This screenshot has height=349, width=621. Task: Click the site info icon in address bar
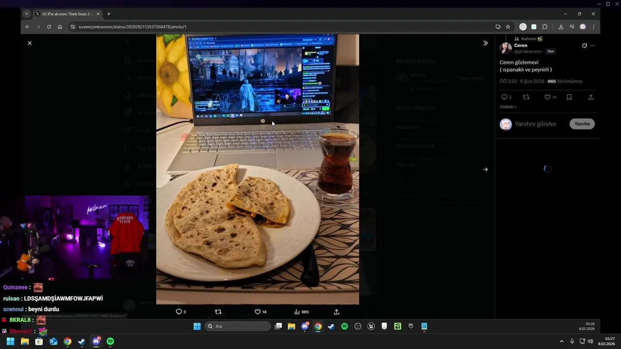(x=73, y=27)
